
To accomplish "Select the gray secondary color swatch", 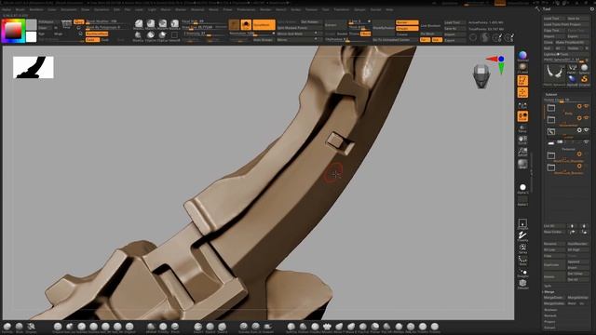I will click(x=31, y=24).
